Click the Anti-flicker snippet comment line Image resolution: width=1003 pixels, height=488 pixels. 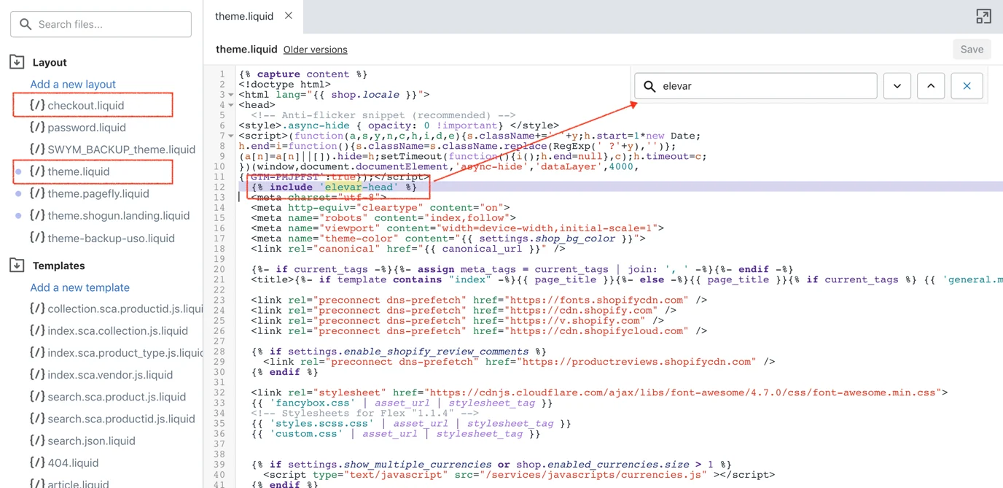click(x=383, y=115)
